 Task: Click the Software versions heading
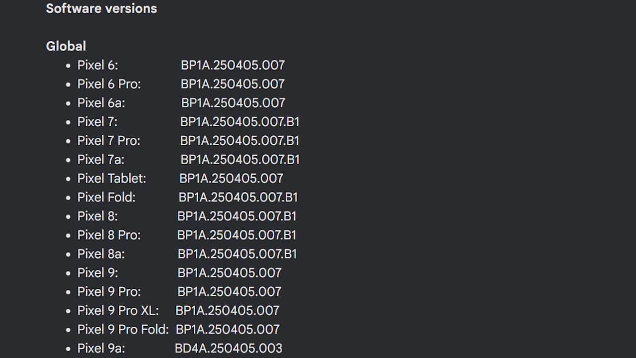101,8
